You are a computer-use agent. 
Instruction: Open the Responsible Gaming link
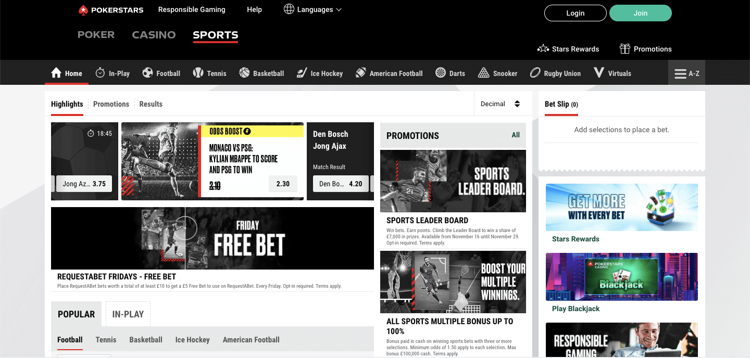click(192, 9)
